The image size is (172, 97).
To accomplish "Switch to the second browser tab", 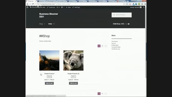I will pyautogui.click(x=41, y=1).
